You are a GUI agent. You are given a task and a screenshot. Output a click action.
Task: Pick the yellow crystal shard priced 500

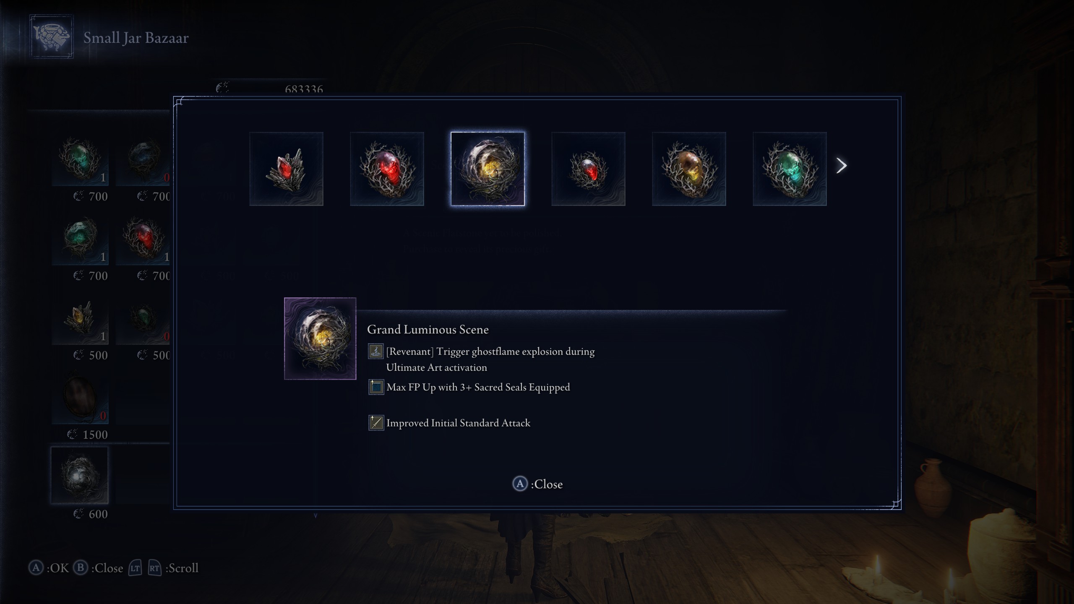(x=80, y=317)
